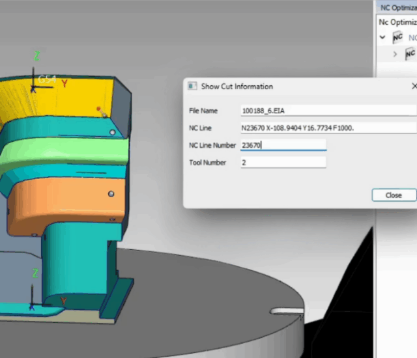Image resolution: width=417 pixels, height=358 pixels.
Task: Select the top-level NC file icon in tree
Action: coord(397,38)
